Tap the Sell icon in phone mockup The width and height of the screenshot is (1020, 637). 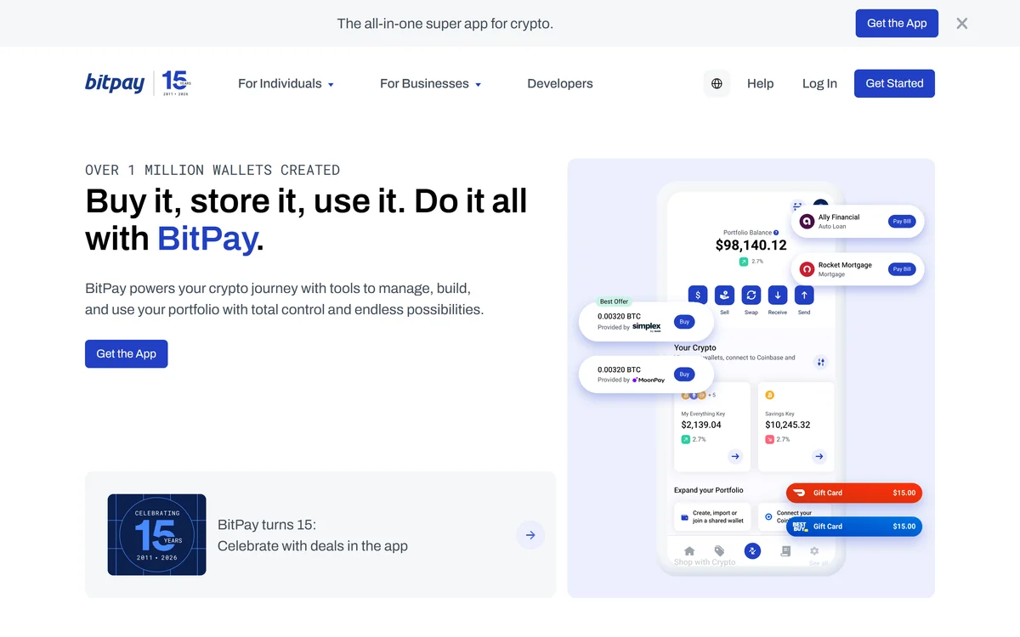point(724,295)
